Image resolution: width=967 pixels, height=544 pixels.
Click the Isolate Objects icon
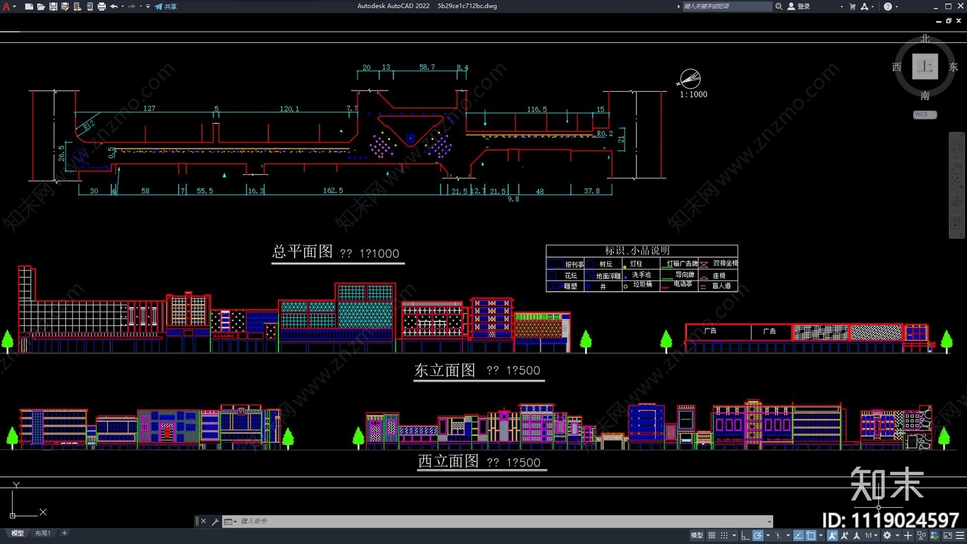point(922,535)
